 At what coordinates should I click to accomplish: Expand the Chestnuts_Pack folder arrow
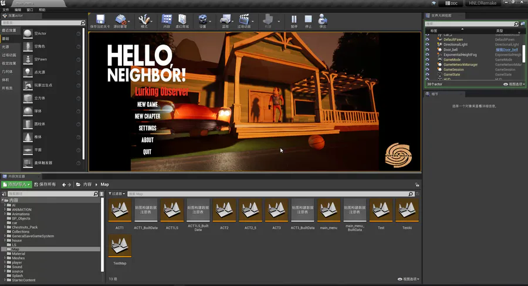(x=5, y=227)
